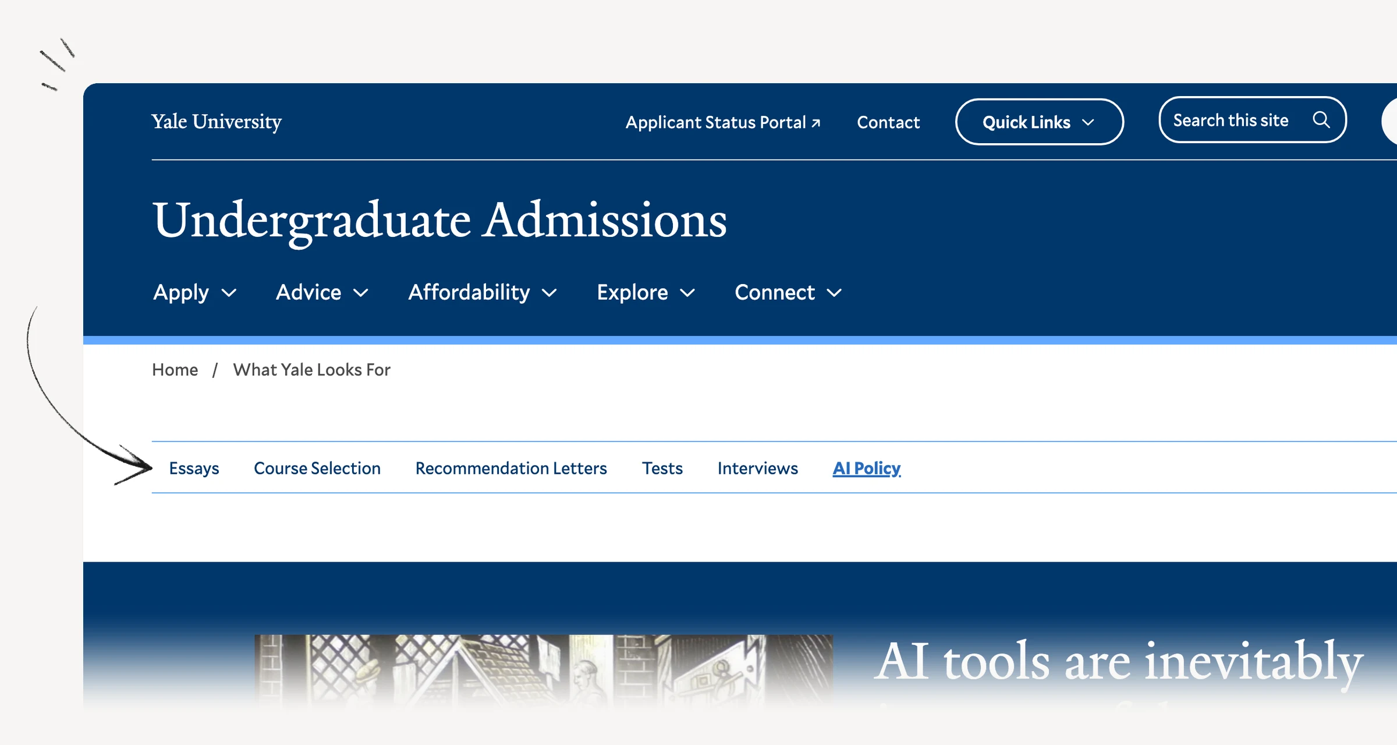The image size is (1397, 745).
Task: Open the Recommendation Letters tab
Action: [511, 468]
